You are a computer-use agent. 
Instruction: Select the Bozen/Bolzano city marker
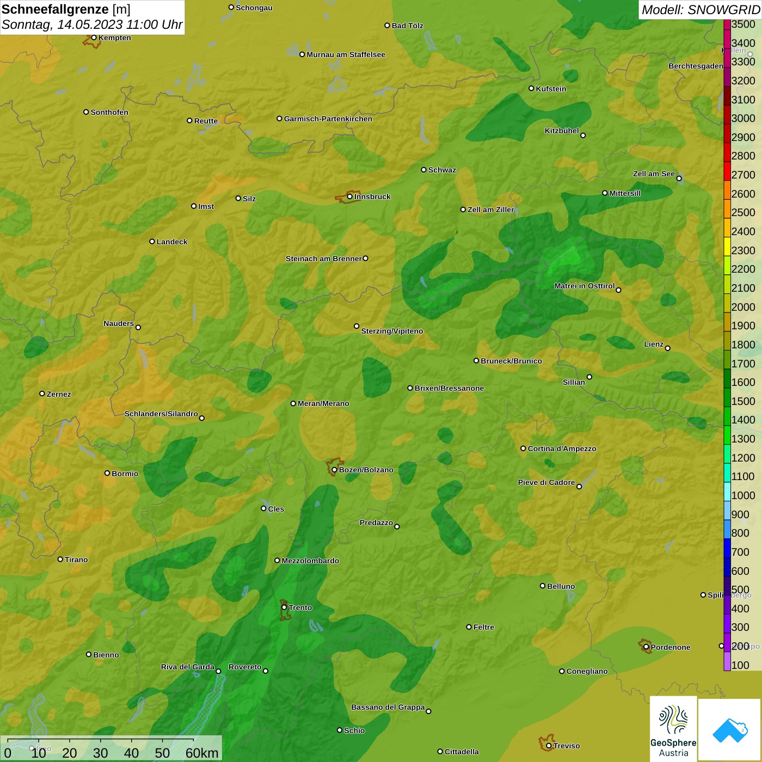[334, 469]
